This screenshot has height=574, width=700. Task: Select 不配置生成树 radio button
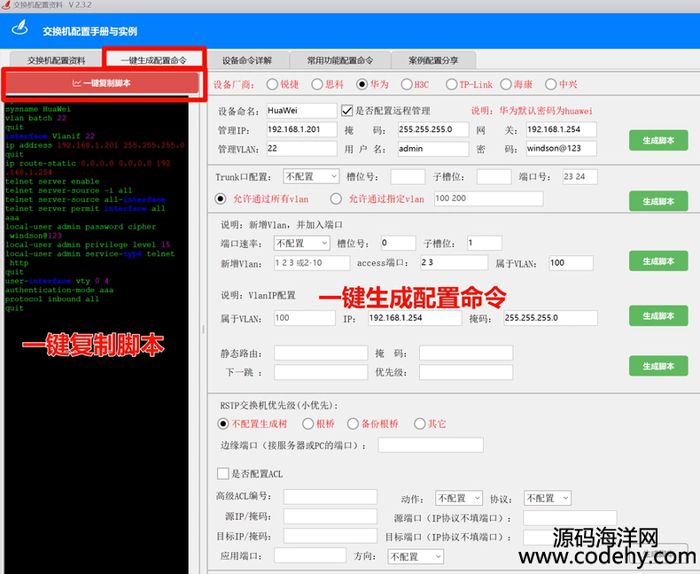(x=222, y=423)
